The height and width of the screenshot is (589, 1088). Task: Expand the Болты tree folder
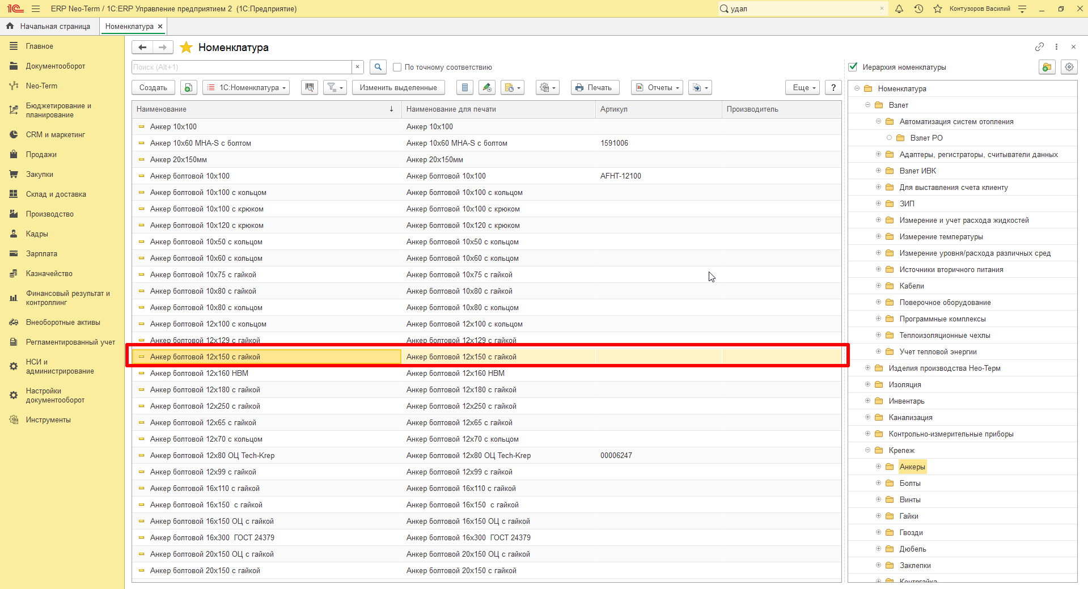878,483
